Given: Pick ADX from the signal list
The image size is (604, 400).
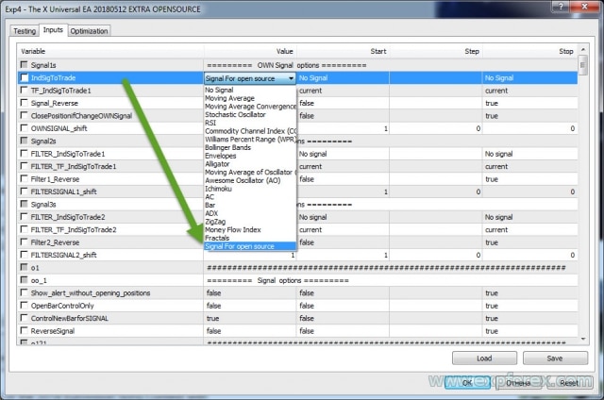Looking at the screenshot, I should tap(250, 213).
